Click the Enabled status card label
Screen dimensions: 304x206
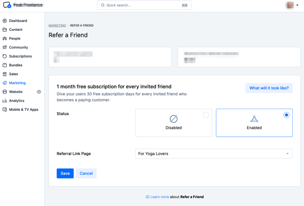pos(254,128)
